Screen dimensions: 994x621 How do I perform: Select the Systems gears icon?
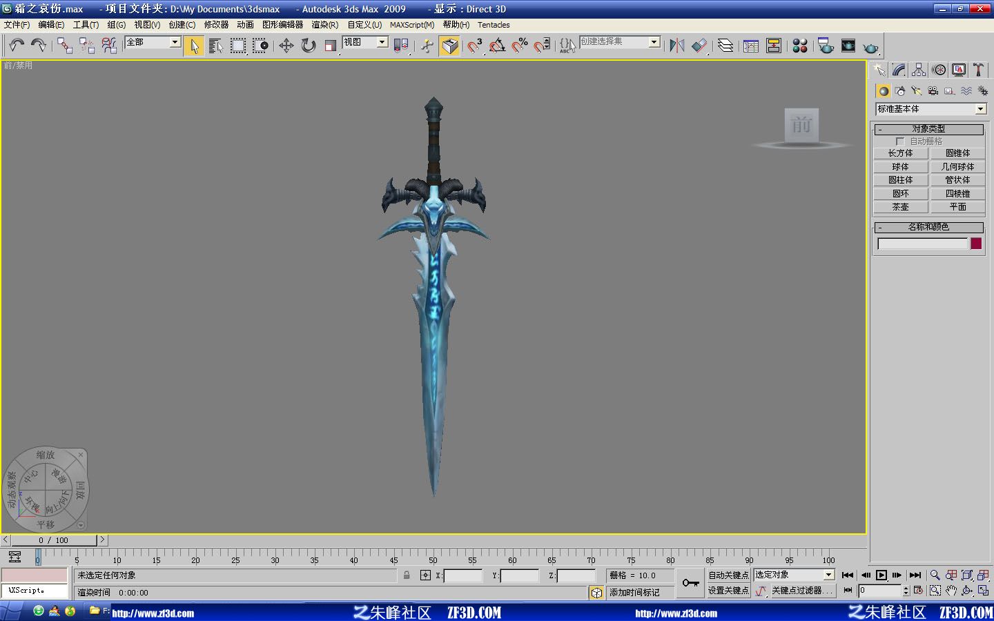point(983,91)
